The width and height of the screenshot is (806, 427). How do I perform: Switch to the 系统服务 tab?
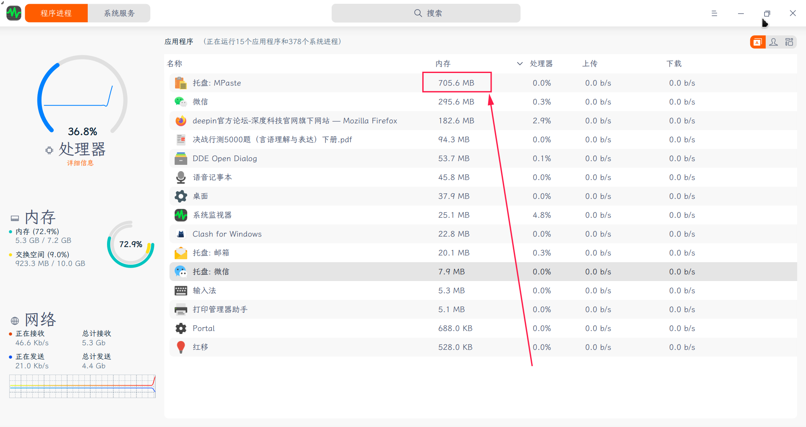click(119, 13)
